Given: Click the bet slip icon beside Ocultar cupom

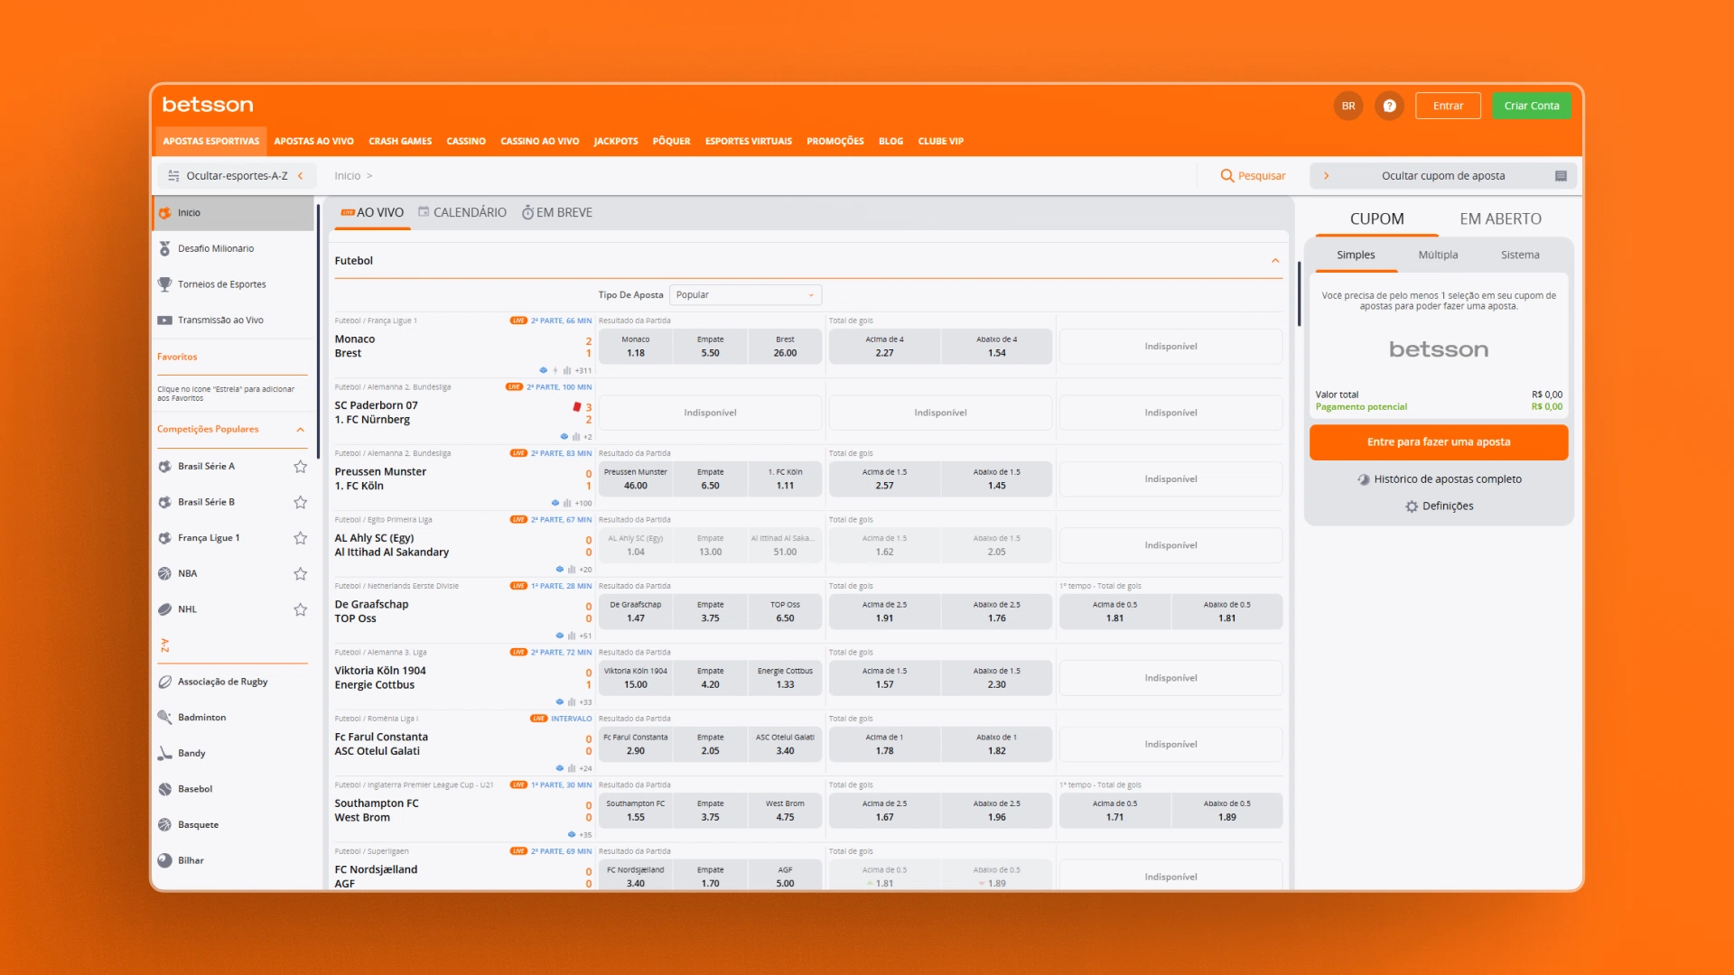Looking at the screenshot, I should [1561, 176].
